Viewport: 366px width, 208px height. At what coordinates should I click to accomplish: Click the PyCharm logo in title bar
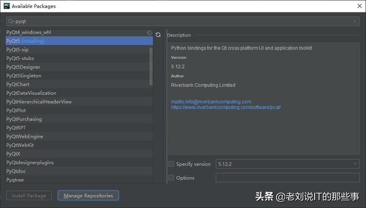[6, 6]
